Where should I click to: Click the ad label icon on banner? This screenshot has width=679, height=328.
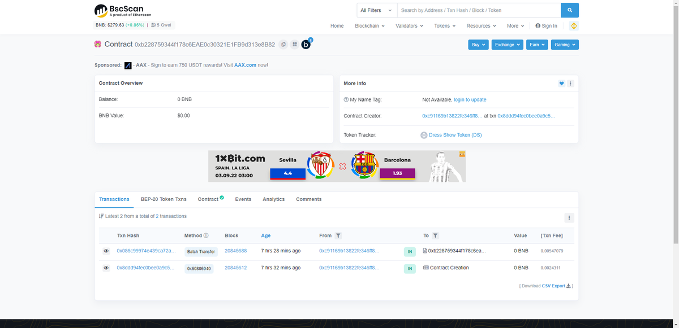[462, 154]
